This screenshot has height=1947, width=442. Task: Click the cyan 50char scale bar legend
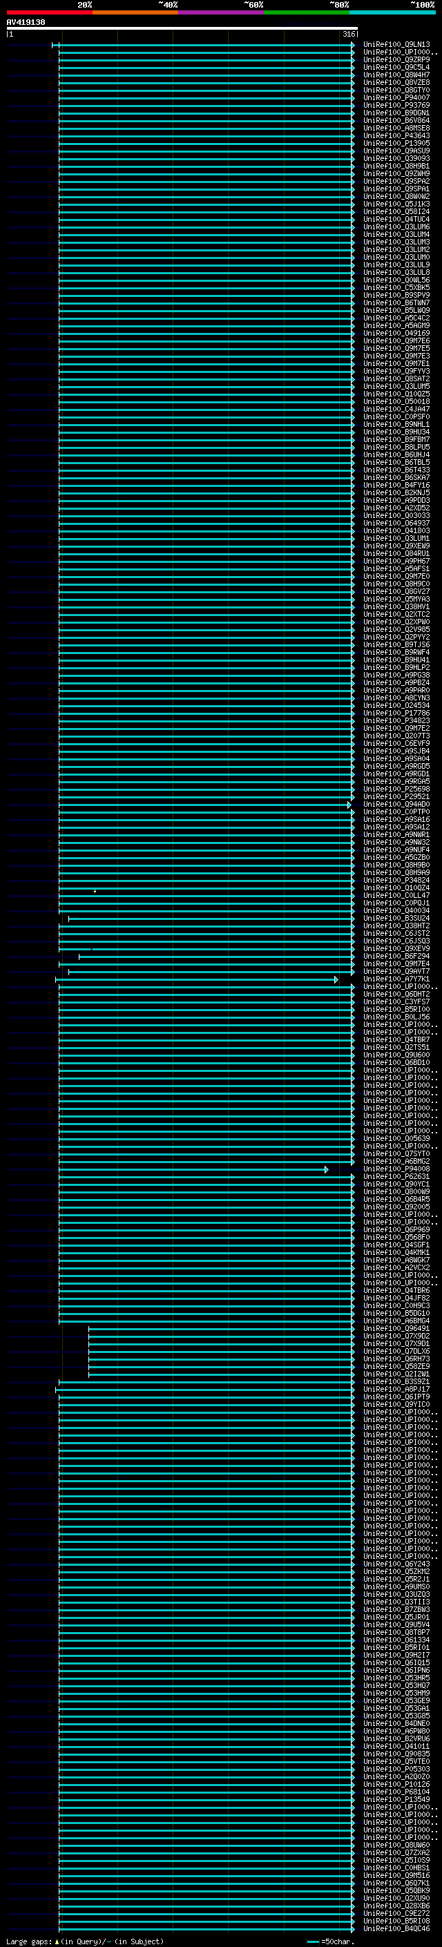click(x=314, y=1941)
